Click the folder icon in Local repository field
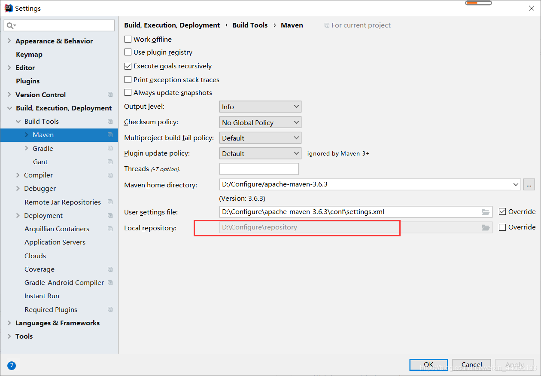Viewport: 541px width, 376px height. [x=486, y=228]
